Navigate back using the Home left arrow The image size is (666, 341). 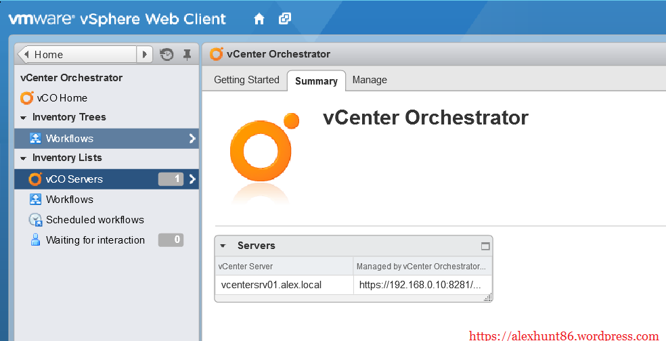point(26,55)
